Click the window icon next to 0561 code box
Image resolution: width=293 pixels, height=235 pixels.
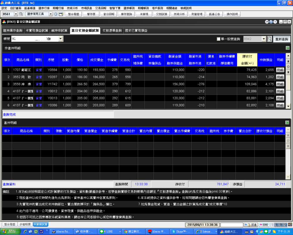point(21,14)
